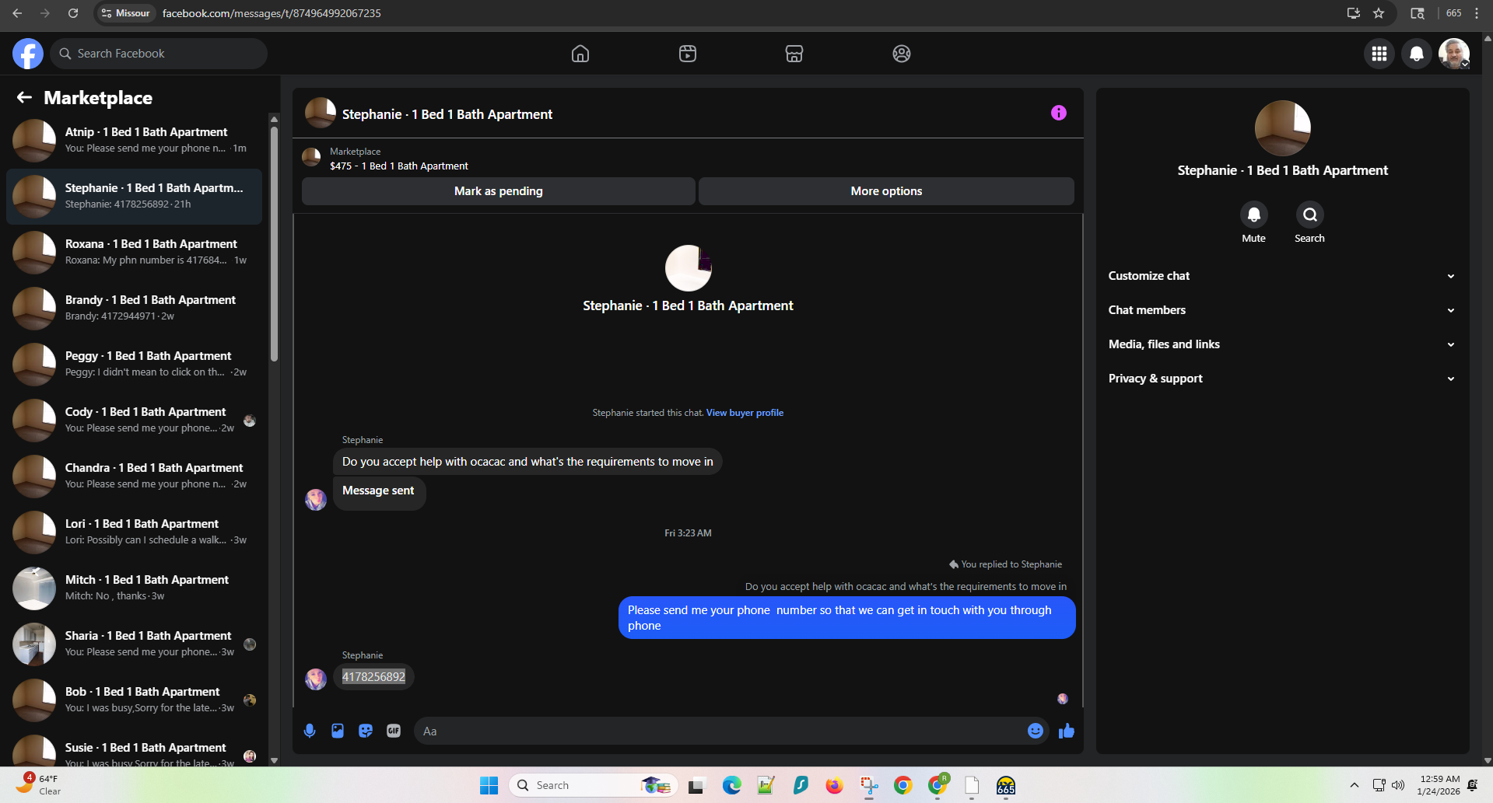Image resolution: width=1493 pixels, height=803 pixels.
Task: Attach a photo file icon
Action: point(338,731)
